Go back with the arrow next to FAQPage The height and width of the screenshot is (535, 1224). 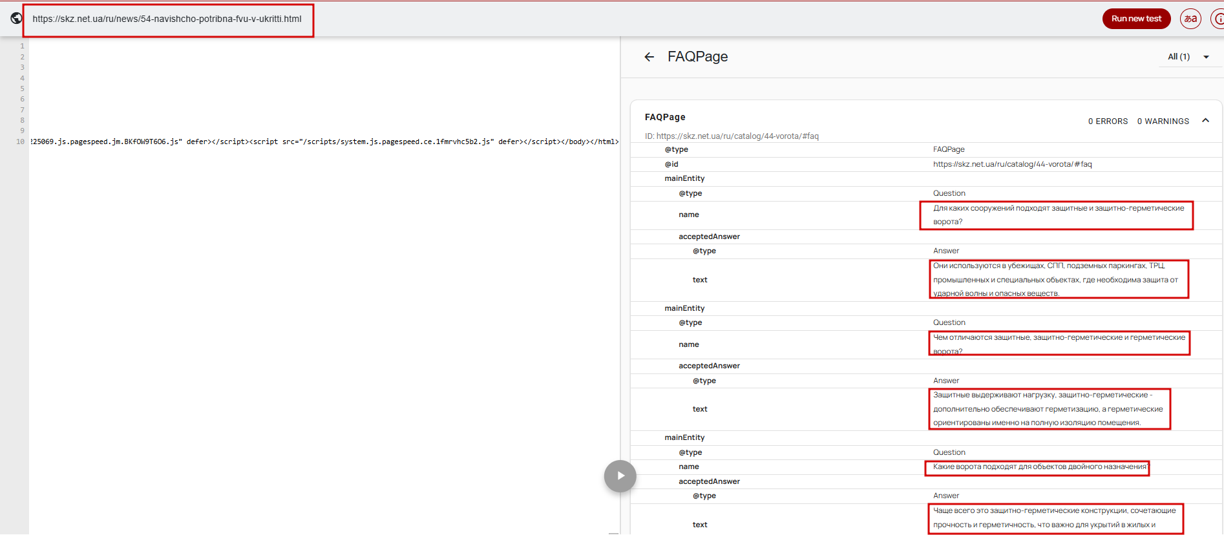click(x=649, y=57)
